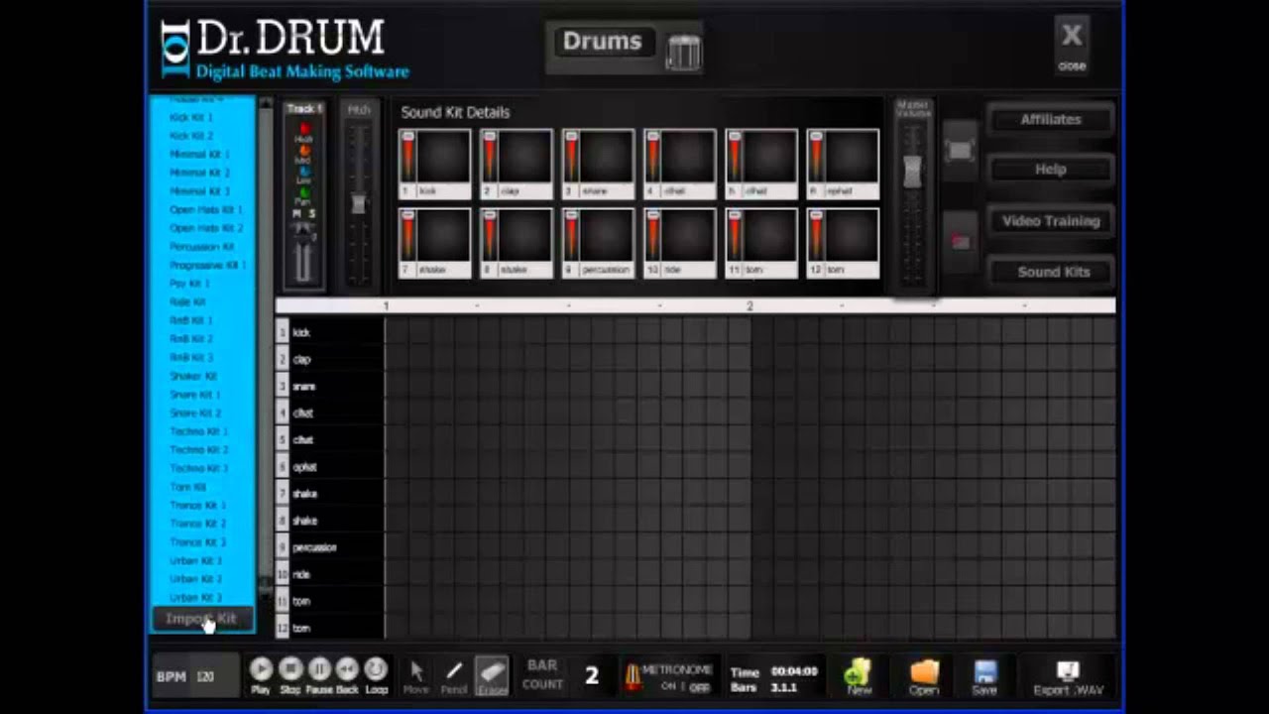This screenshot has width=1269, height=714.
Task: Trigger pad 6 ophat
Action: tap(851, 157)
